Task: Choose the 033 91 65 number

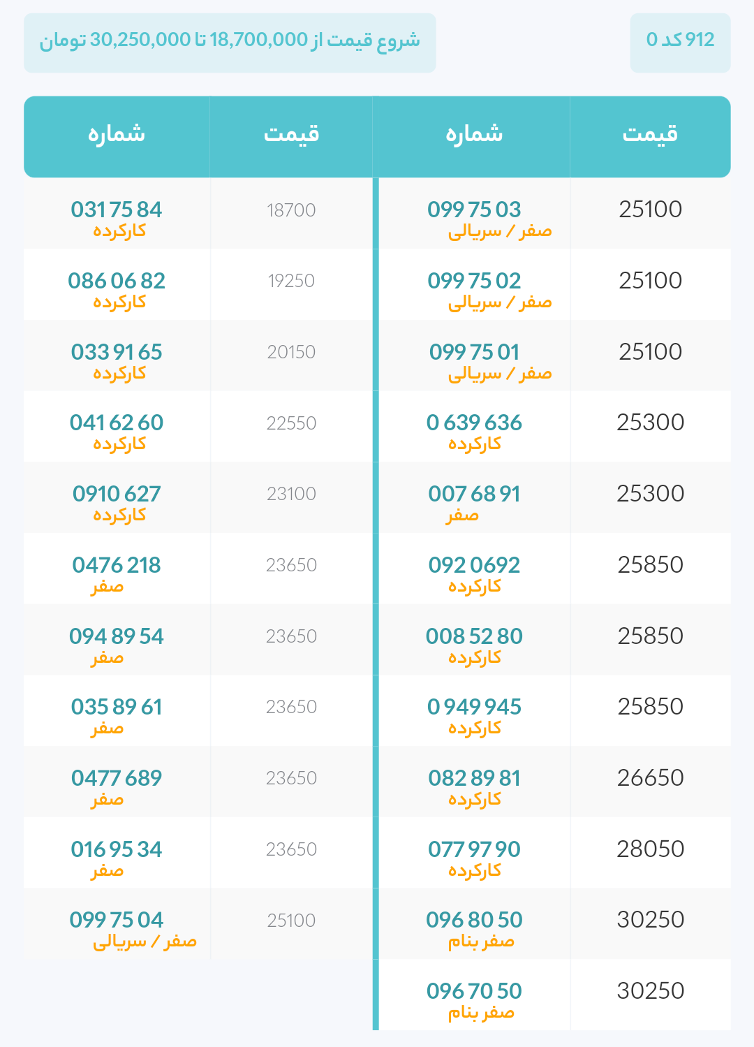Action: pos(117,352)
